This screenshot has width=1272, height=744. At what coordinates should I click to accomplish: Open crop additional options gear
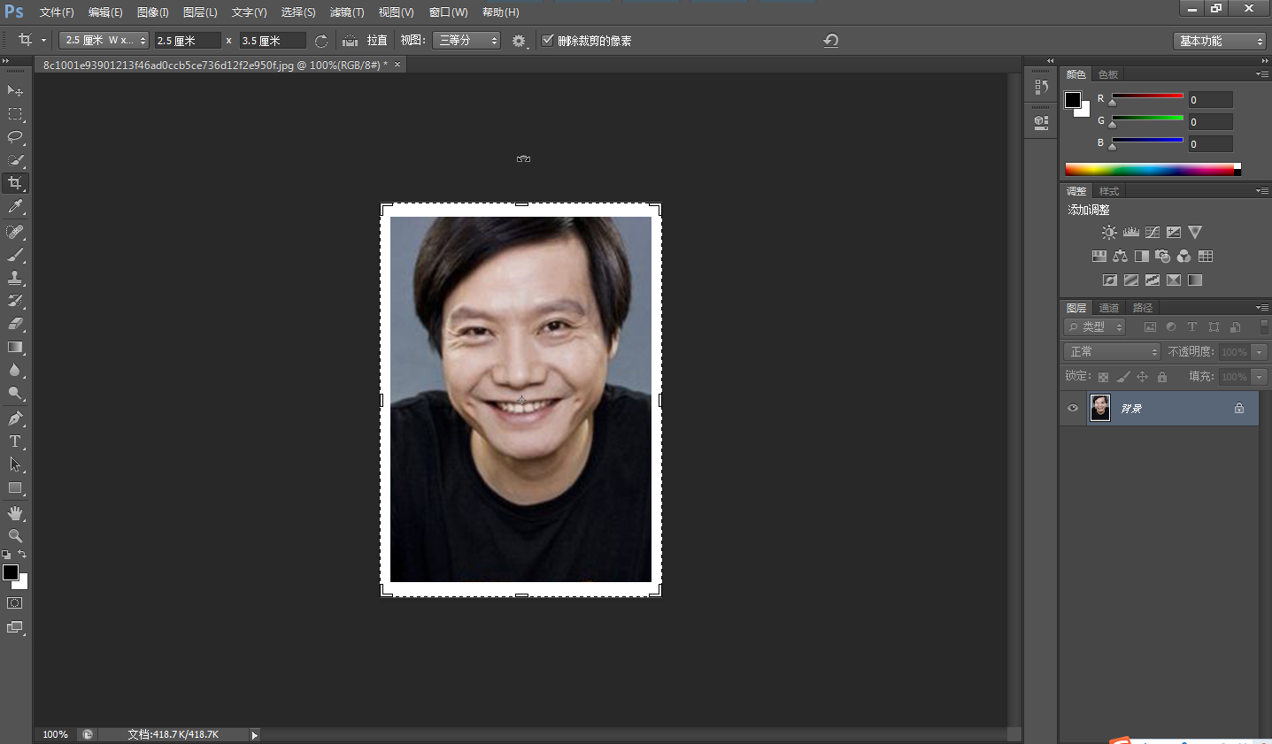coord(519,41)
